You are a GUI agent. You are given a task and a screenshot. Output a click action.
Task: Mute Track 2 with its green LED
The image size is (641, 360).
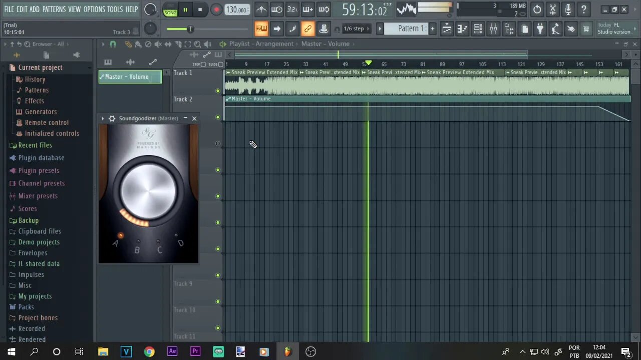click(218, 117)
